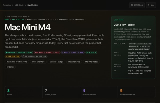The height and width of the screenshot is (103, 160).
Task: Click the ssh mac-mini-ts code snippet
Action: click(144, 44)
